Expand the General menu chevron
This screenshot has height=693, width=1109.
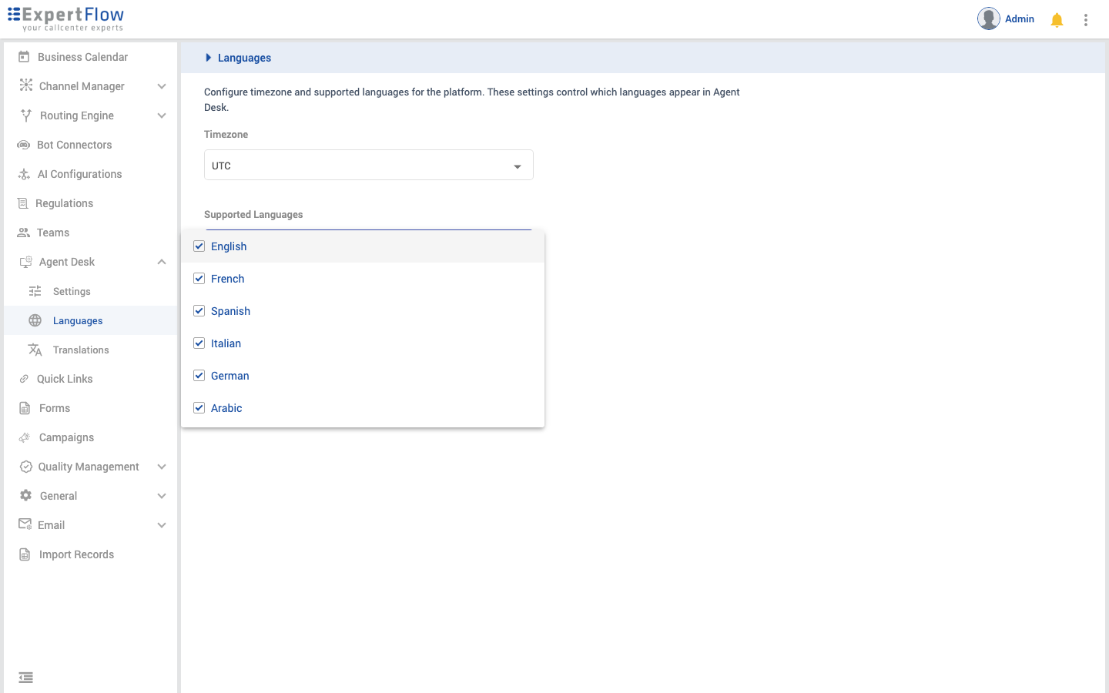(162, 496)
